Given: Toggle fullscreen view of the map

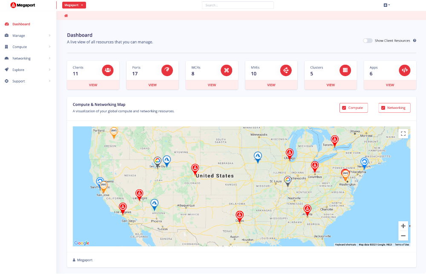Looking at the screenshot, I should tap(403, 134).
